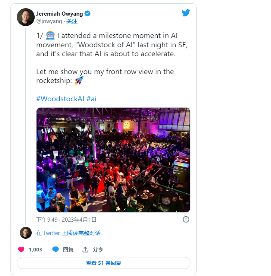The height and width of the screenshot is (276, 271).
Task: Click the blue verified badge icon
Action: point(87,13)
